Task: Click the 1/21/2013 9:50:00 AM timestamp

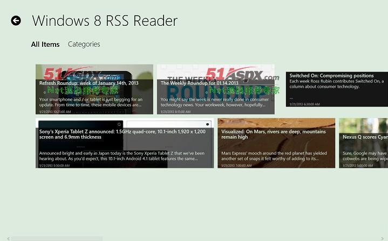Action: (x=54, y=166)
